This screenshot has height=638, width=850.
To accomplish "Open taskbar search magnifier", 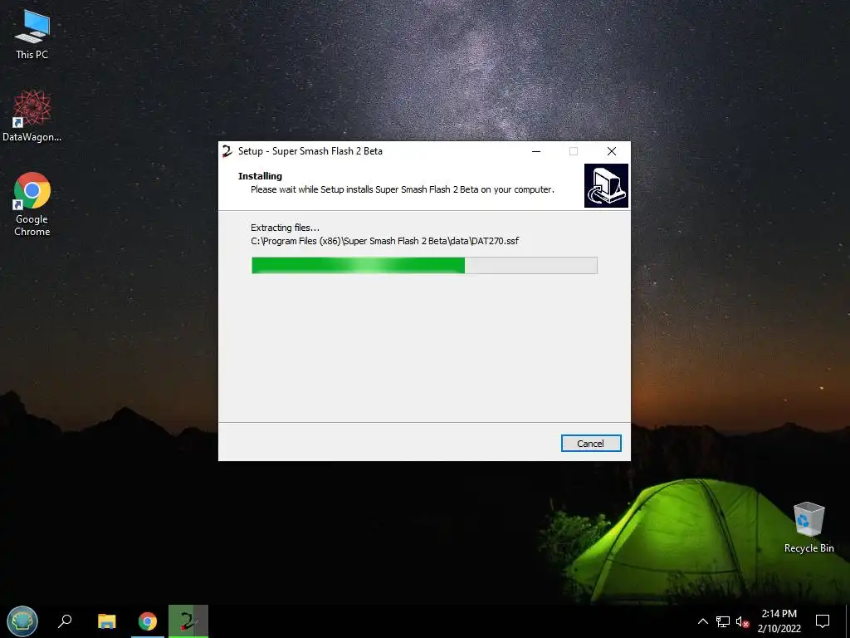I will (65, 621).
